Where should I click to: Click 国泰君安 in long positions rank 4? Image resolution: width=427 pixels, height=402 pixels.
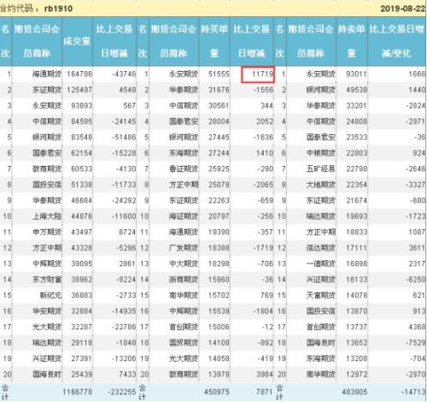[184, 121]
